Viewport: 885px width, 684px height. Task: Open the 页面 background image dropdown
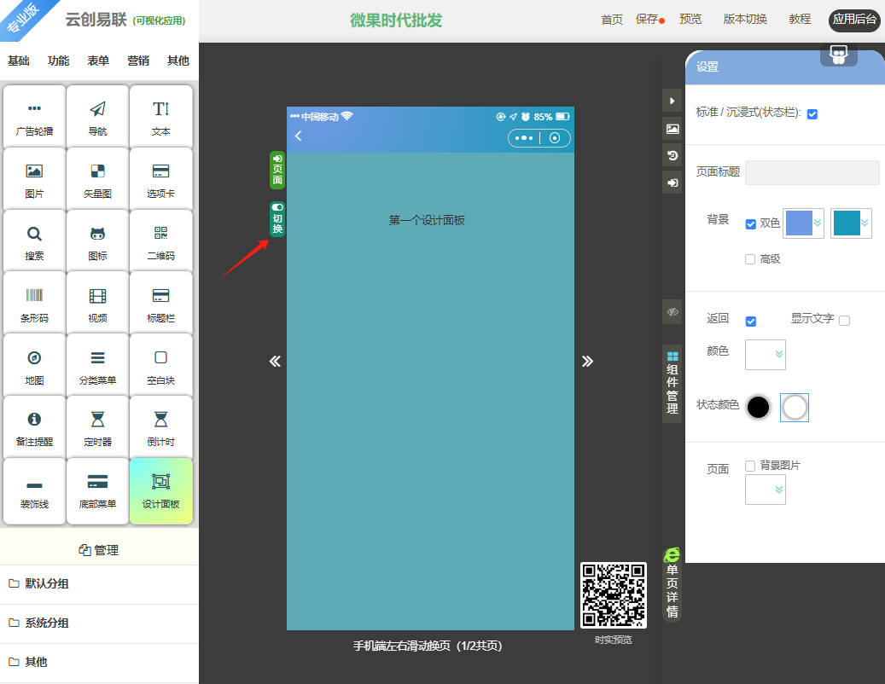pyautogui.click(x=766, y=490)
